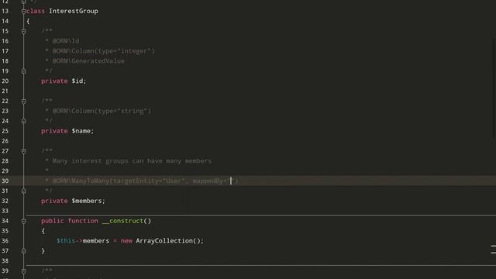Viewport: 496px width, 279px height.
Task: Collapse the class InterestGroup fold marker
Action: coord(24,12)
